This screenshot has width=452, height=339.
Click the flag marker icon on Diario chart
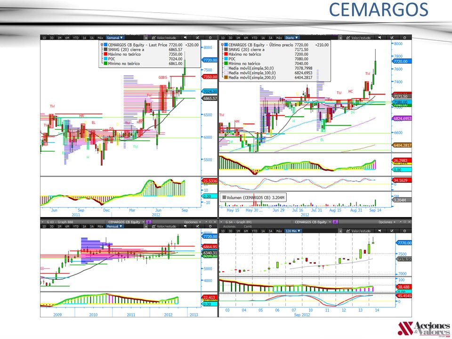click(x=379, y=38)
